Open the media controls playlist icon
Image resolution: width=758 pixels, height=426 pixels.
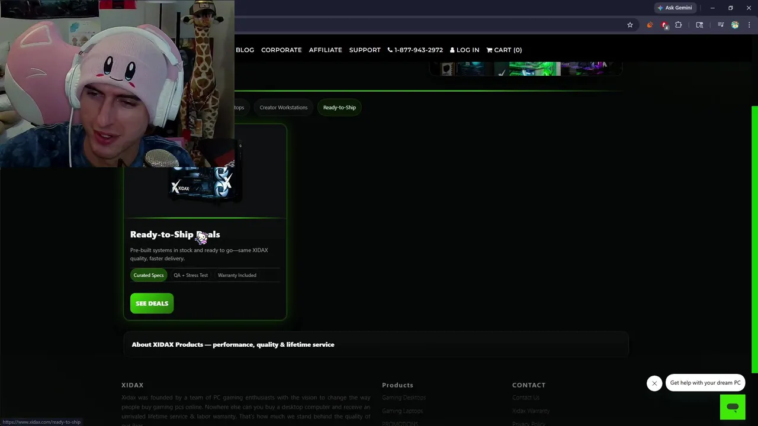pos(721,25)
